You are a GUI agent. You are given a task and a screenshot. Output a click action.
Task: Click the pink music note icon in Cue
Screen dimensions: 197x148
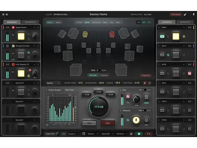(128, 96)
